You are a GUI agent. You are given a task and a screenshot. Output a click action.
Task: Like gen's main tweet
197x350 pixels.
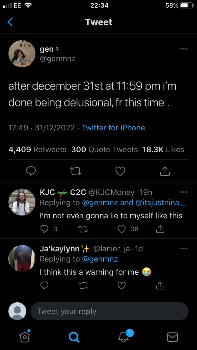pos(120,171)
